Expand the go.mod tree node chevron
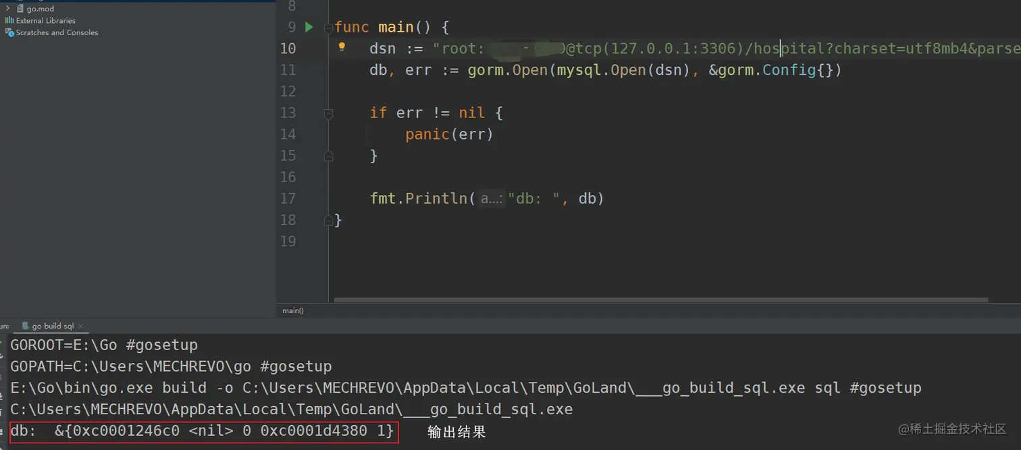 (7, 9)
